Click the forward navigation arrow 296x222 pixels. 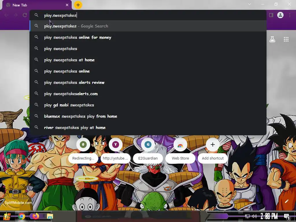tap(16, 15)
